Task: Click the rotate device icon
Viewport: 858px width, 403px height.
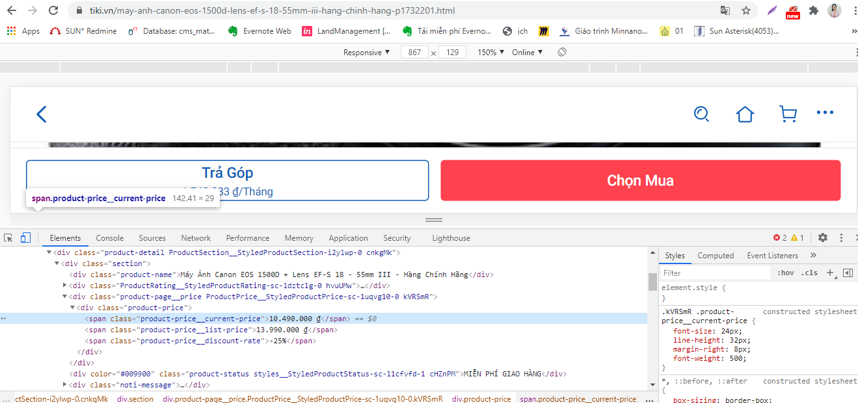Action: (x=563, y=52)
